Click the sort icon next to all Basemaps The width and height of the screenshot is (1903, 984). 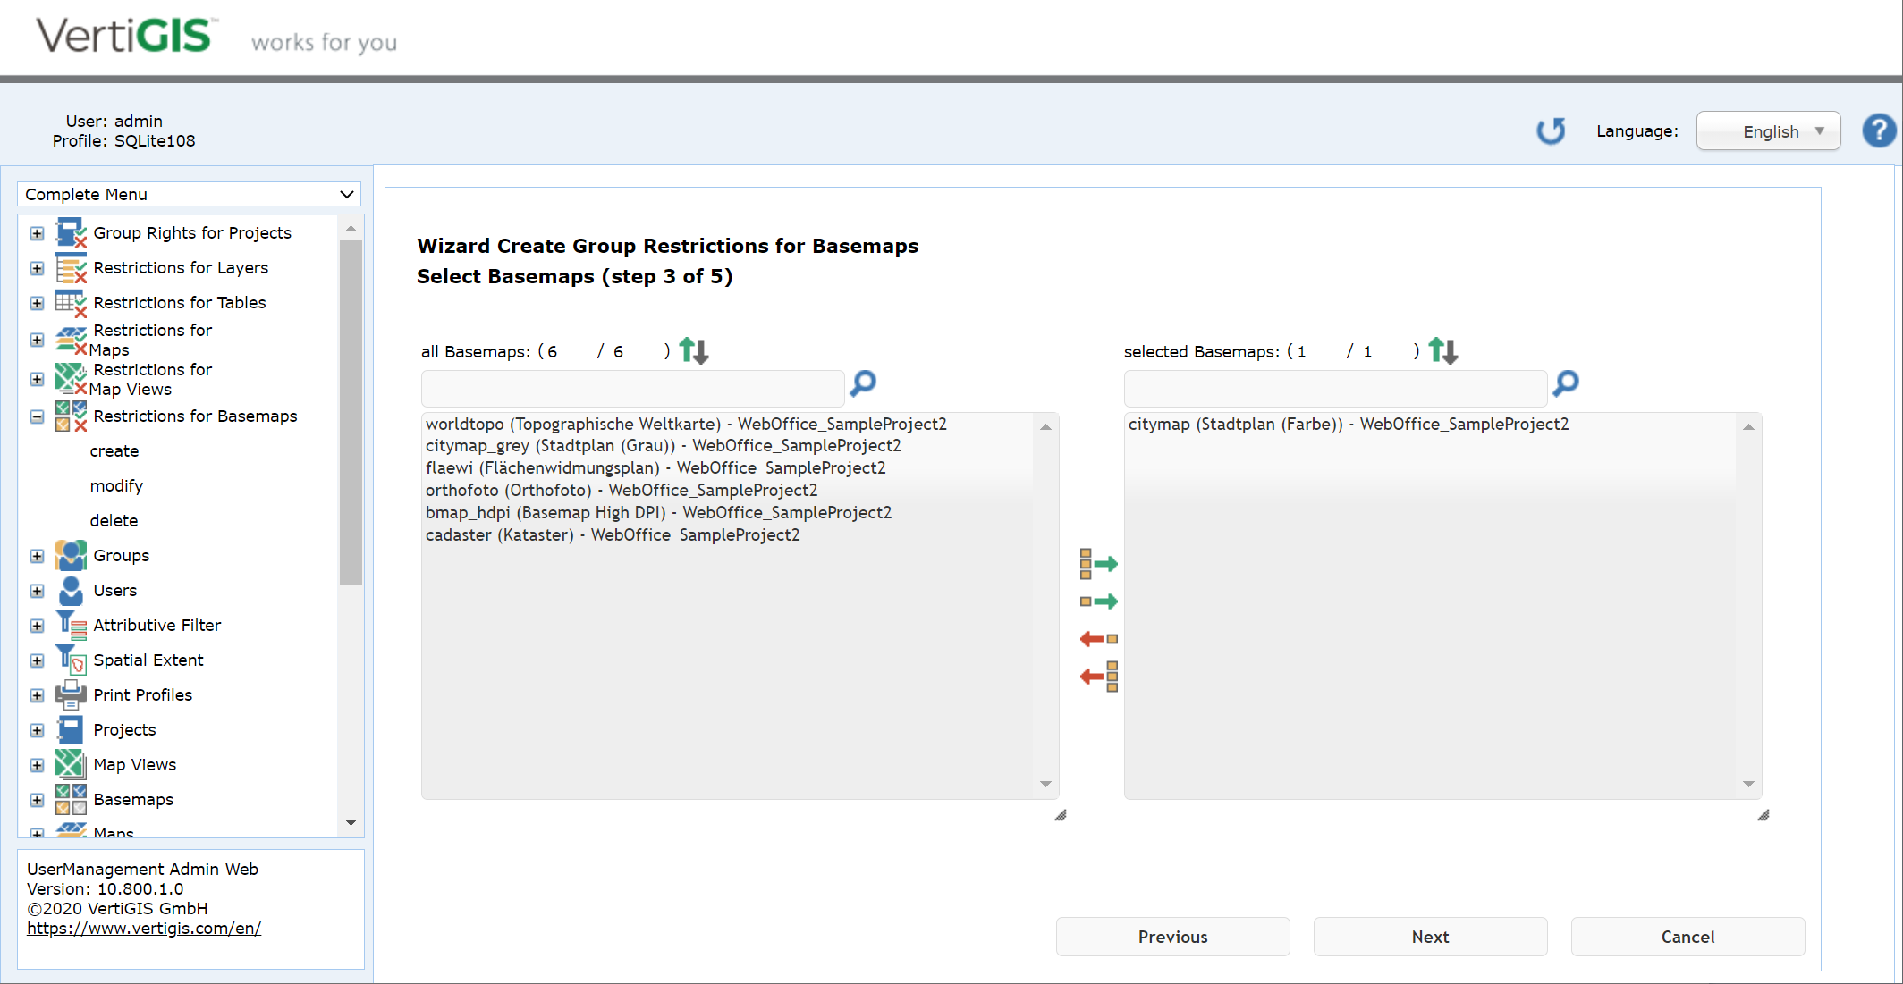click(693, 350)
